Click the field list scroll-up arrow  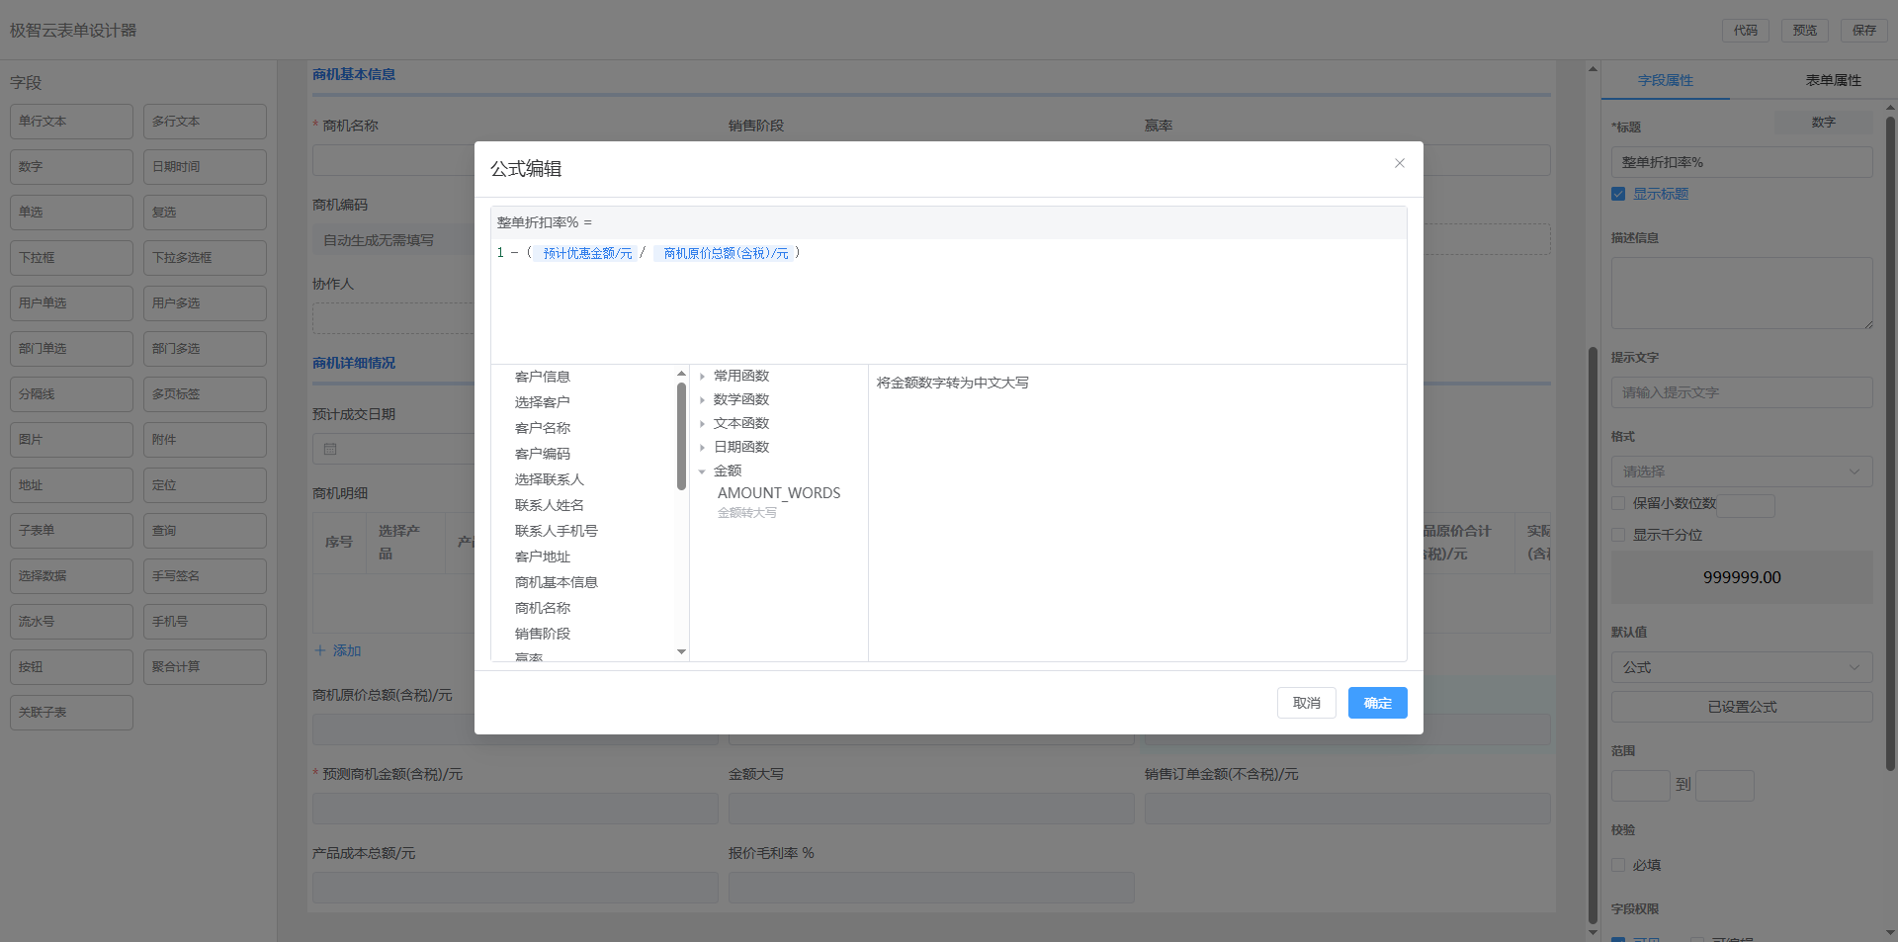point(681,374)
